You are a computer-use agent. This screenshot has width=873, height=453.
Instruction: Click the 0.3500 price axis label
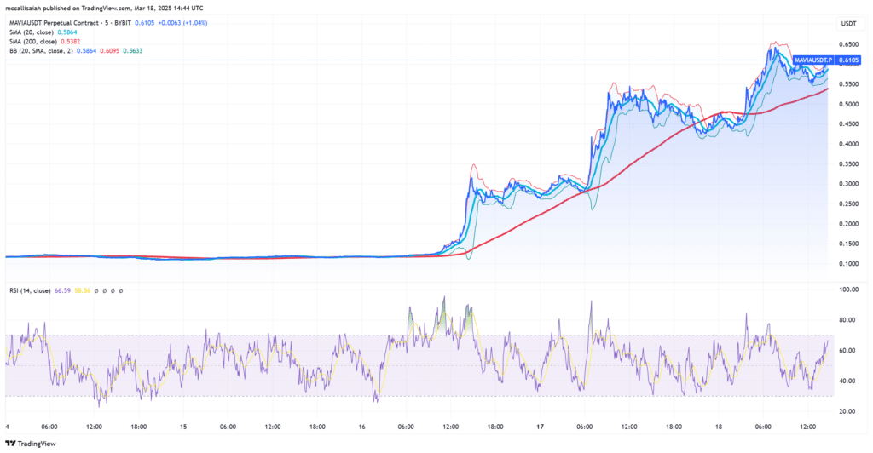(x=848, y=164)
